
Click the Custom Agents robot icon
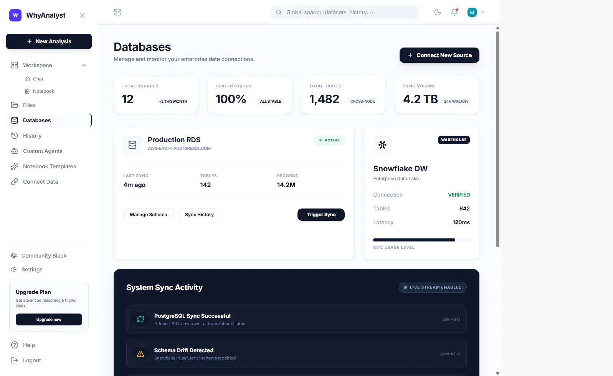(x=15, y=151)
